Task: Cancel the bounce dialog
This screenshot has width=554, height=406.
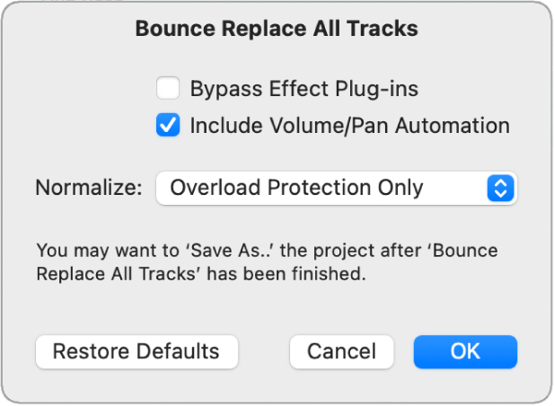Action: [x=341, y=351]
